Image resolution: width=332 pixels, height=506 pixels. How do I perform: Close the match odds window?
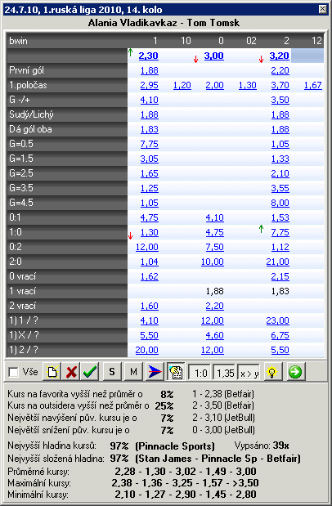pyautogui.click(x=322, y=9)
